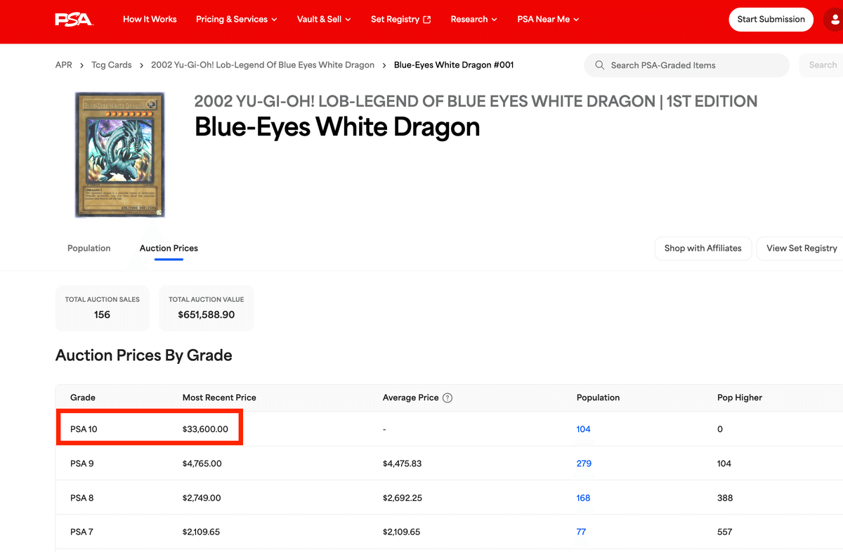Click the Search button
Viewport: 843px width, 552px height.
[823, 65]
